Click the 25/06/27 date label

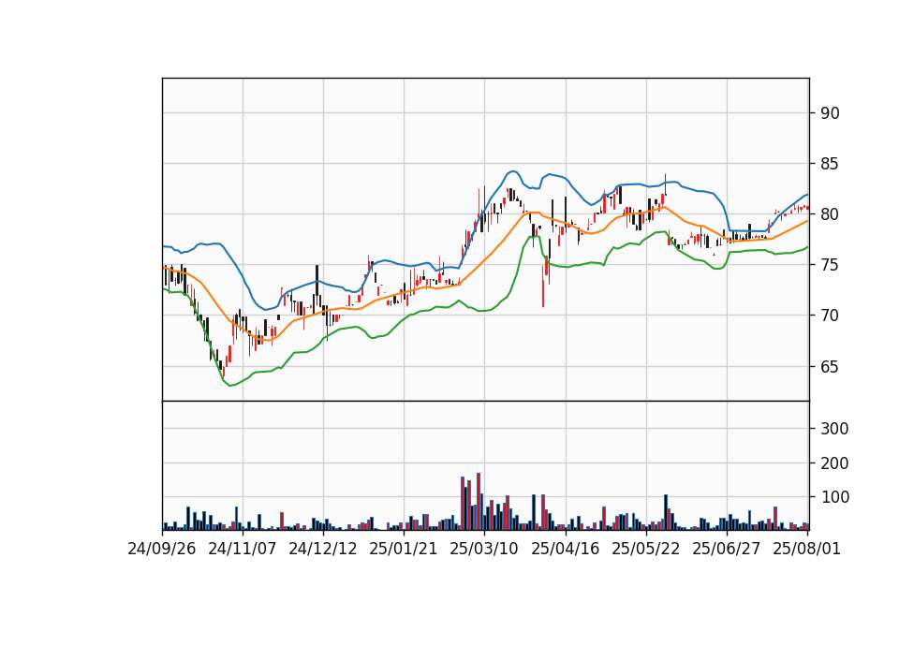click(x=727, y=550)
